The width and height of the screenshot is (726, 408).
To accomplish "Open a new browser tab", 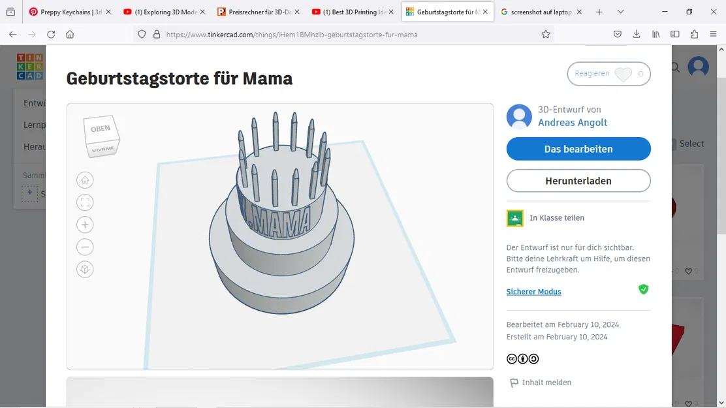I will [x=599, y=12].
